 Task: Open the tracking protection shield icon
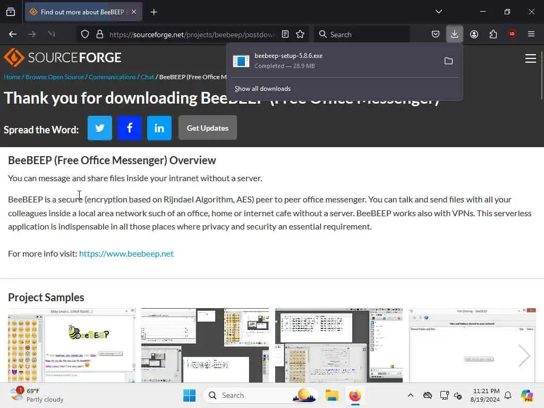coord(85,34)
